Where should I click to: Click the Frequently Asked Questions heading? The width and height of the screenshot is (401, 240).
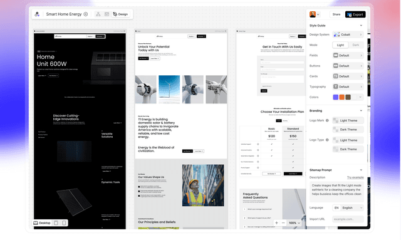[x=255, y=196]
